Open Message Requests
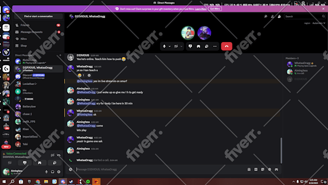The height and width of the screenshot is (185, 328). (38, 32)
